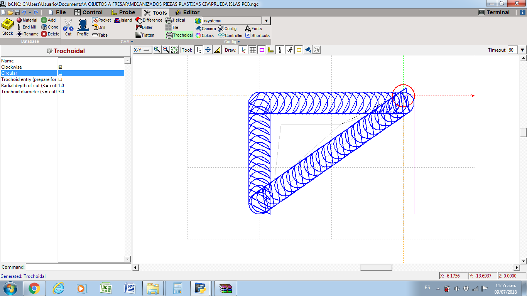527x296 pixels.
Task: Zoom in on the canvas
Action: pyautogui.click(x=157, y=50)
